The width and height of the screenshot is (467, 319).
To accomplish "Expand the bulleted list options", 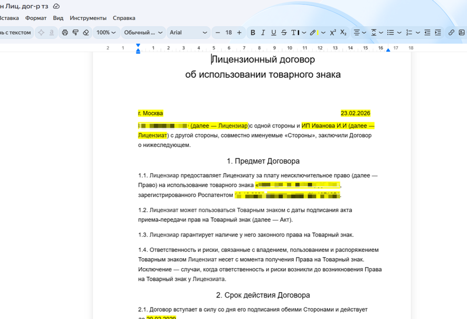I will (x=399, y=32).
